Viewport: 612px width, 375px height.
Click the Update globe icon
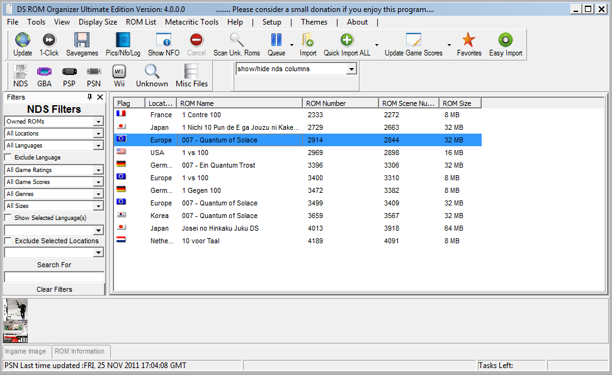click(x=23, y=40)
